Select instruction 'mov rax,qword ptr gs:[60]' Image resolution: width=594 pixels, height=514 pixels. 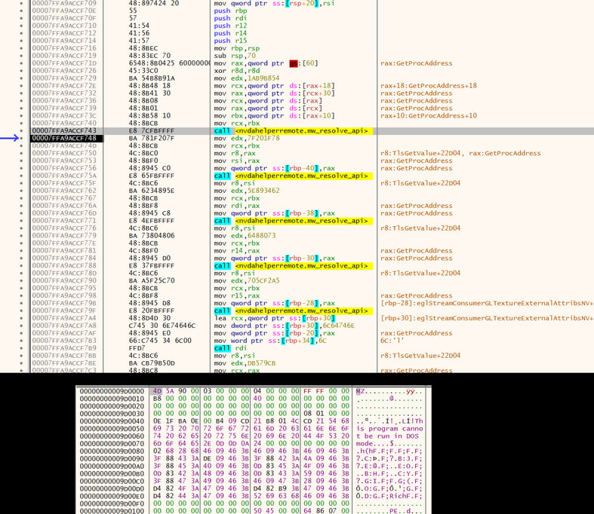(x=266, y=63)
